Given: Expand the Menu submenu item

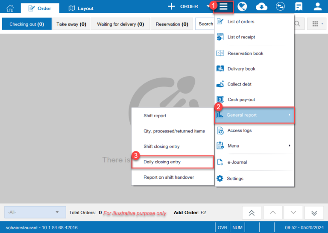Looking at the screenshot, I should click(254, 146).
